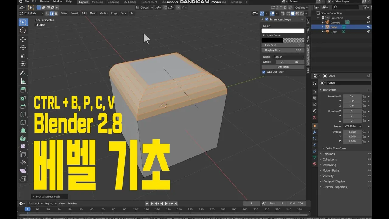Select the Transform tool

[23, 64]
